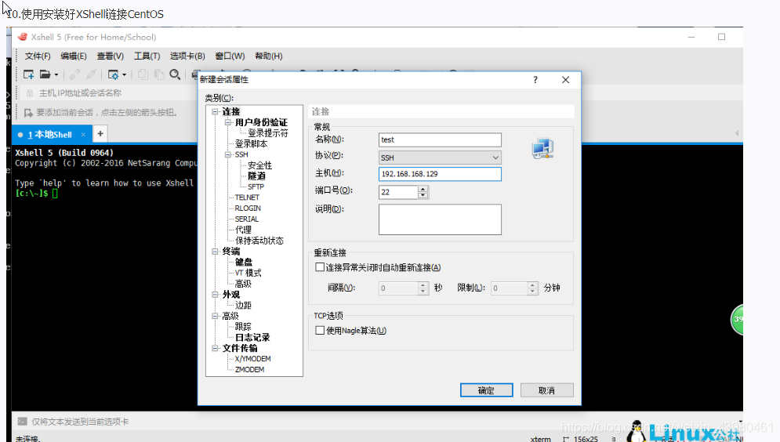Increase the port number with up arrow

tap(423, 189)
